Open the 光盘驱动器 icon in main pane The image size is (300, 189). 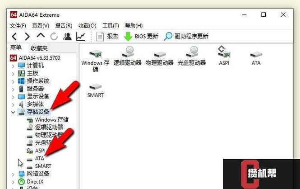click(x=192, y=57)
